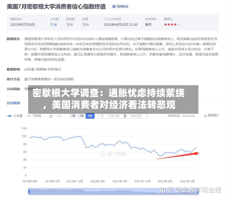Click the chart range slider overview bar
Screen dimensions: 227x199
[x=113, y=191]
